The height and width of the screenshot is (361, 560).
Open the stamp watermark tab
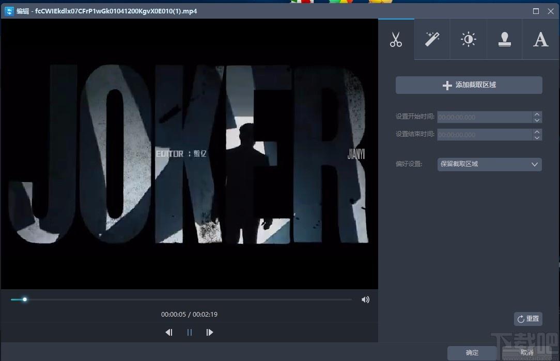[x=504, y=39]
